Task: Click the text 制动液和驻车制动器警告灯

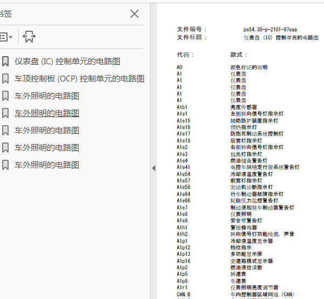Action: pyautogui.click(x=262, y=208)
